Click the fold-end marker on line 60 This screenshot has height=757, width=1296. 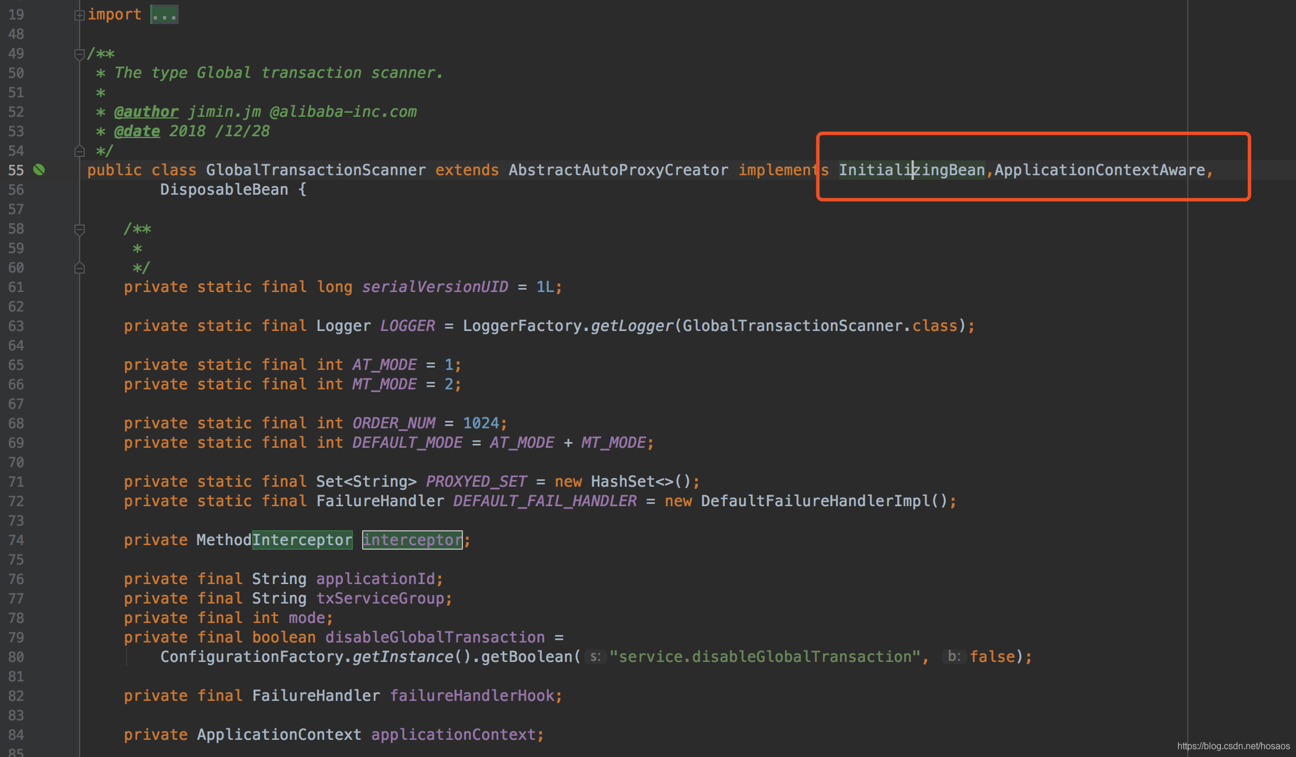pyautogui.click(x=80, y=268)
